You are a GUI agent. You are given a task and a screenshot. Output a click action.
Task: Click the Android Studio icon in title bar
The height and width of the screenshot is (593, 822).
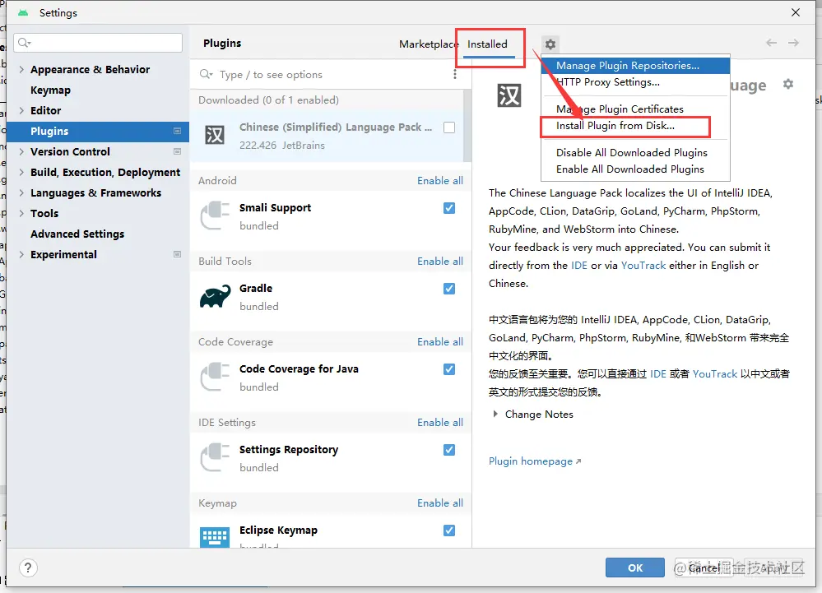tap(22, 12)
